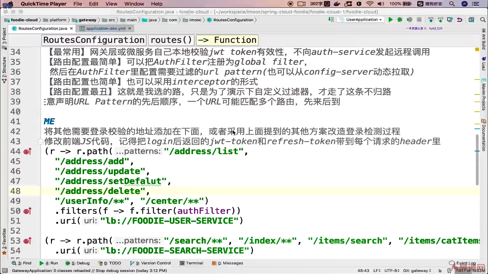Toggle the Project side panel

click(4, 36)
